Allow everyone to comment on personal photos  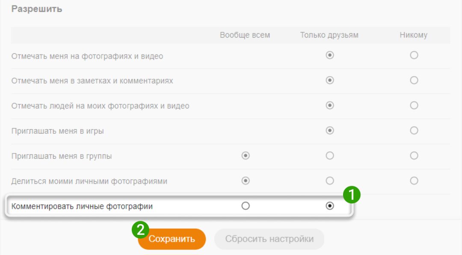coord(245,206)
